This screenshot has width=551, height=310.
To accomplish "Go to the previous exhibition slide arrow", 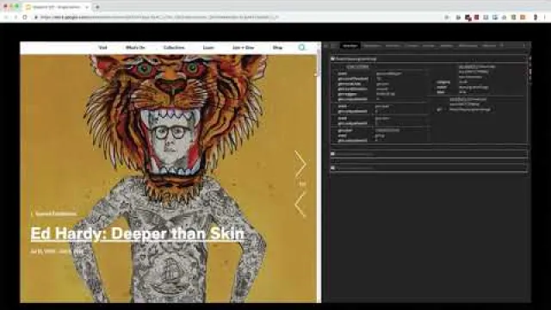I will (300, 204).
